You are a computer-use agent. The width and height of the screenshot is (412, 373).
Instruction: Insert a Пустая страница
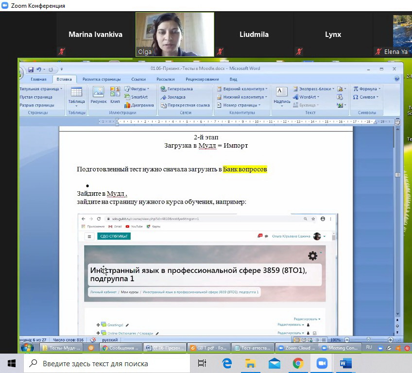coord(36,97)
